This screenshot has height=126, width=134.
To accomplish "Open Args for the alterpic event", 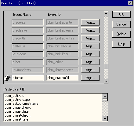I will click(90, 78).
